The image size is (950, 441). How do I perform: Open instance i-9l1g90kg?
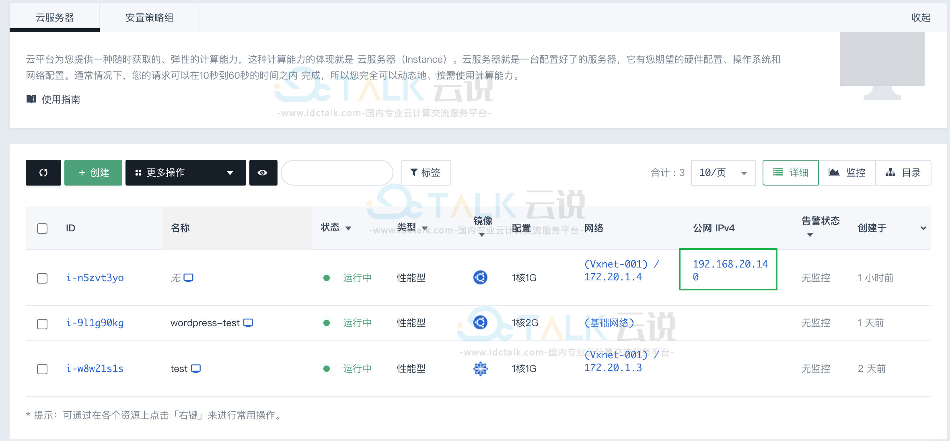coord(95,323)
